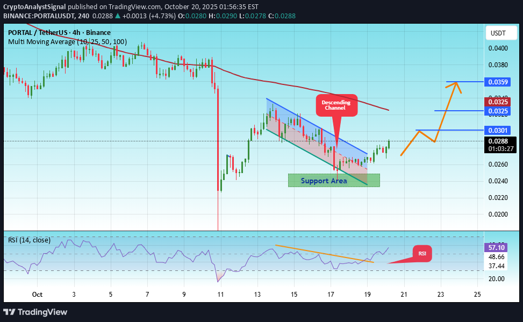The width and height of the screenshot is (523, 322).
Task: Click the date 11 on time axis
Action: (220, 294)
